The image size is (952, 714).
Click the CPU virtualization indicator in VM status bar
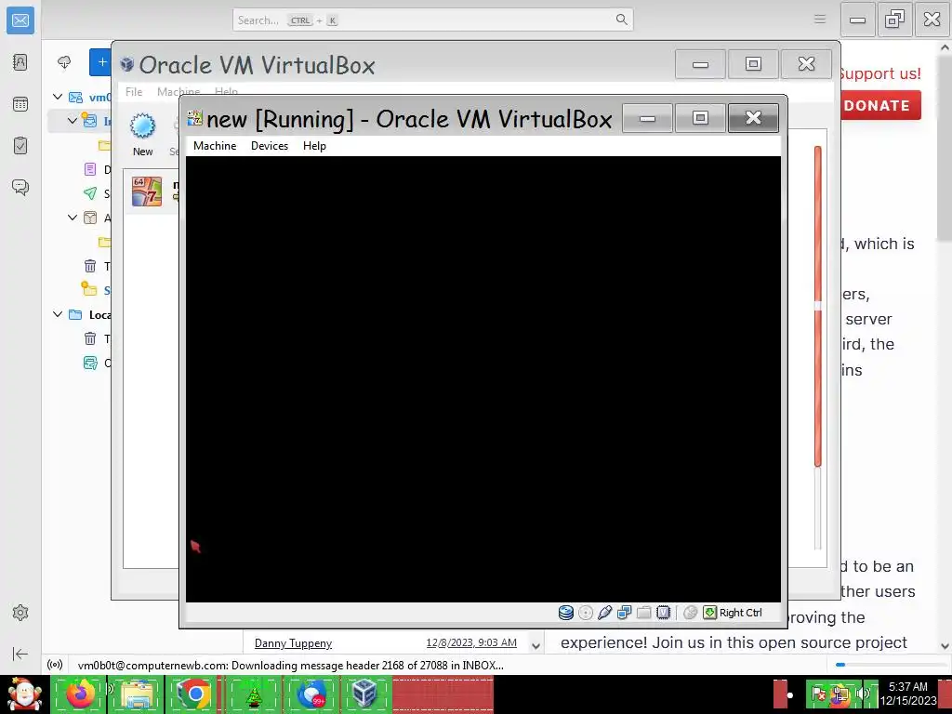point(663,613)
